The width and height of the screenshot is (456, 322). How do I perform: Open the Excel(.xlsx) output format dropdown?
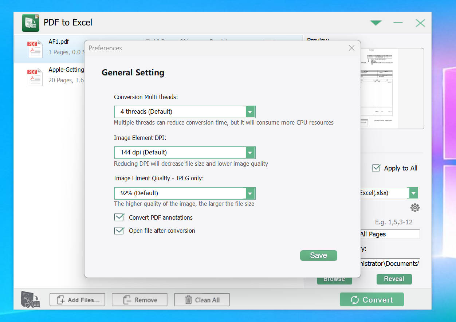coord(413,193)
